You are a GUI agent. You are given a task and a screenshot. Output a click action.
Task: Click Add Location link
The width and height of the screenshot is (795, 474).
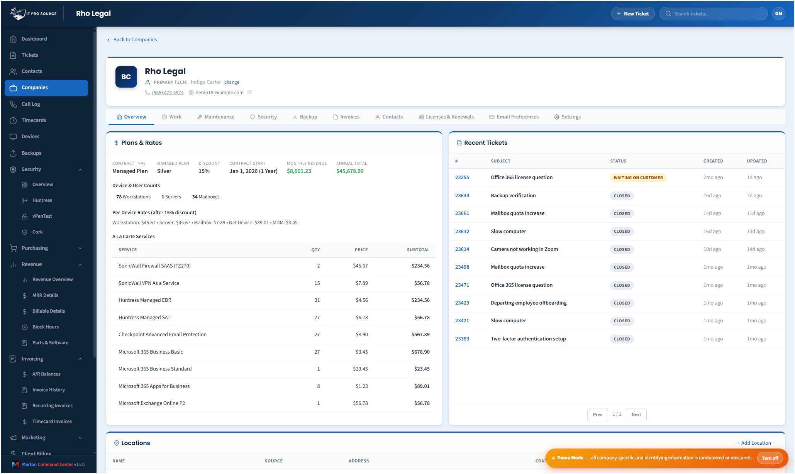[754, 443]
